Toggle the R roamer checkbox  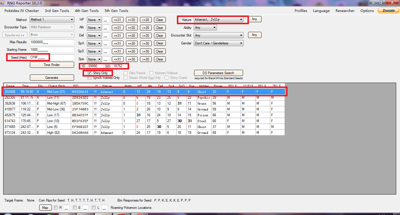(x=56, y=208)
